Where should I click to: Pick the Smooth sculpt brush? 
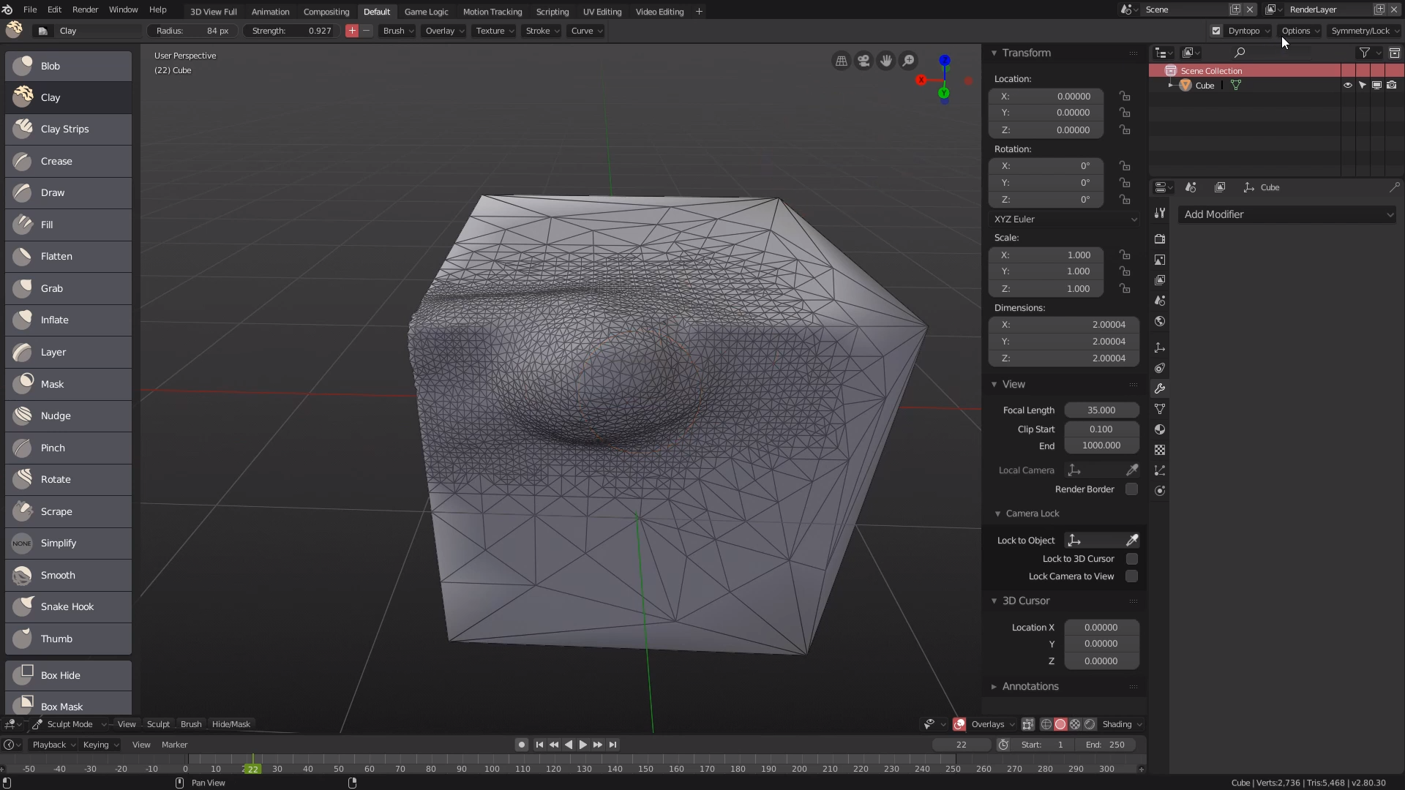(68, 575)
